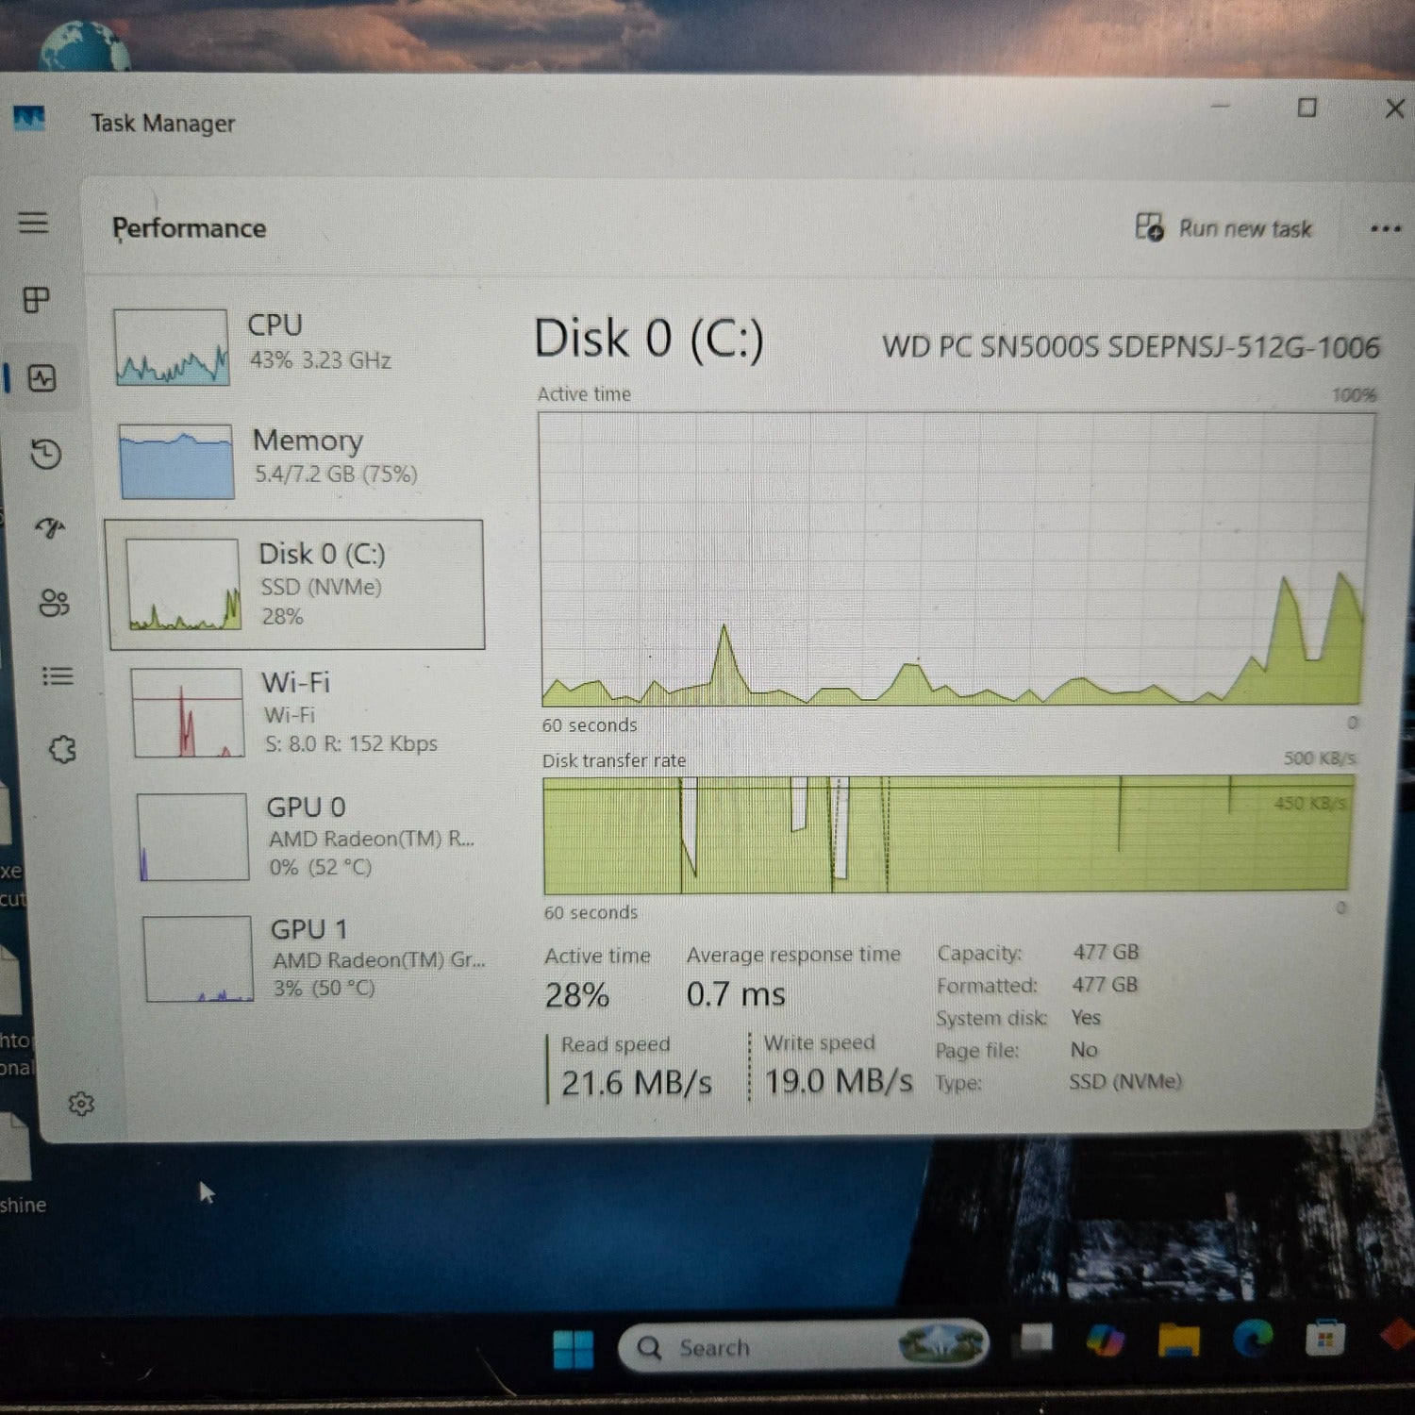1415x1415 pixels.
Task: Select the GPU 1 performance item
Action: (316, 958)
